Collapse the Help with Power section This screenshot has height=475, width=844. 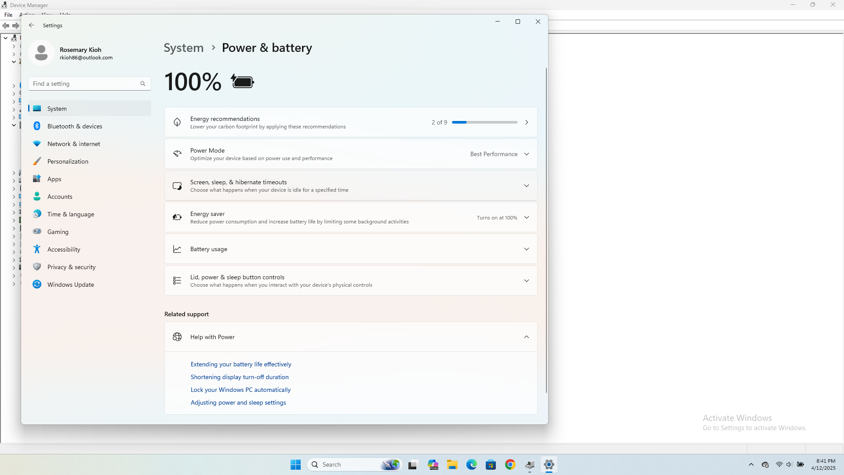(x=351, y=337)
